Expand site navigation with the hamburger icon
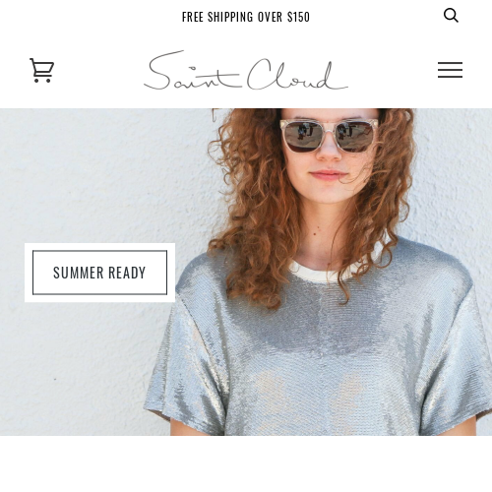 point(450,70)
